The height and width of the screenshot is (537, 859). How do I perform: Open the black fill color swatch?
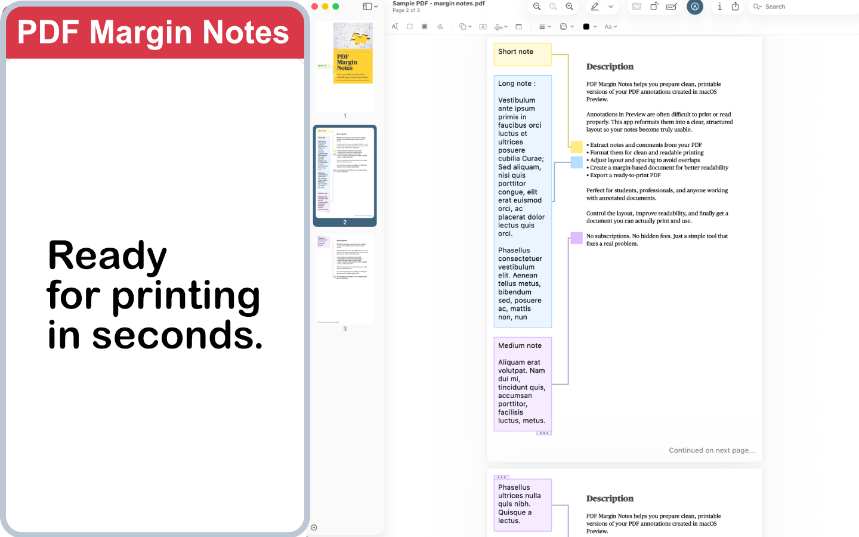pyautogui.click(x=587, y=26)
